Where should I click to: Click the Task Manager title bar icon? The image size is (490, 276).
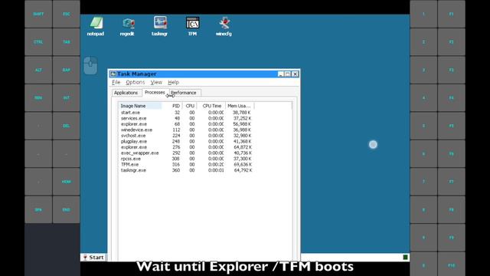(x=113, y=74)
